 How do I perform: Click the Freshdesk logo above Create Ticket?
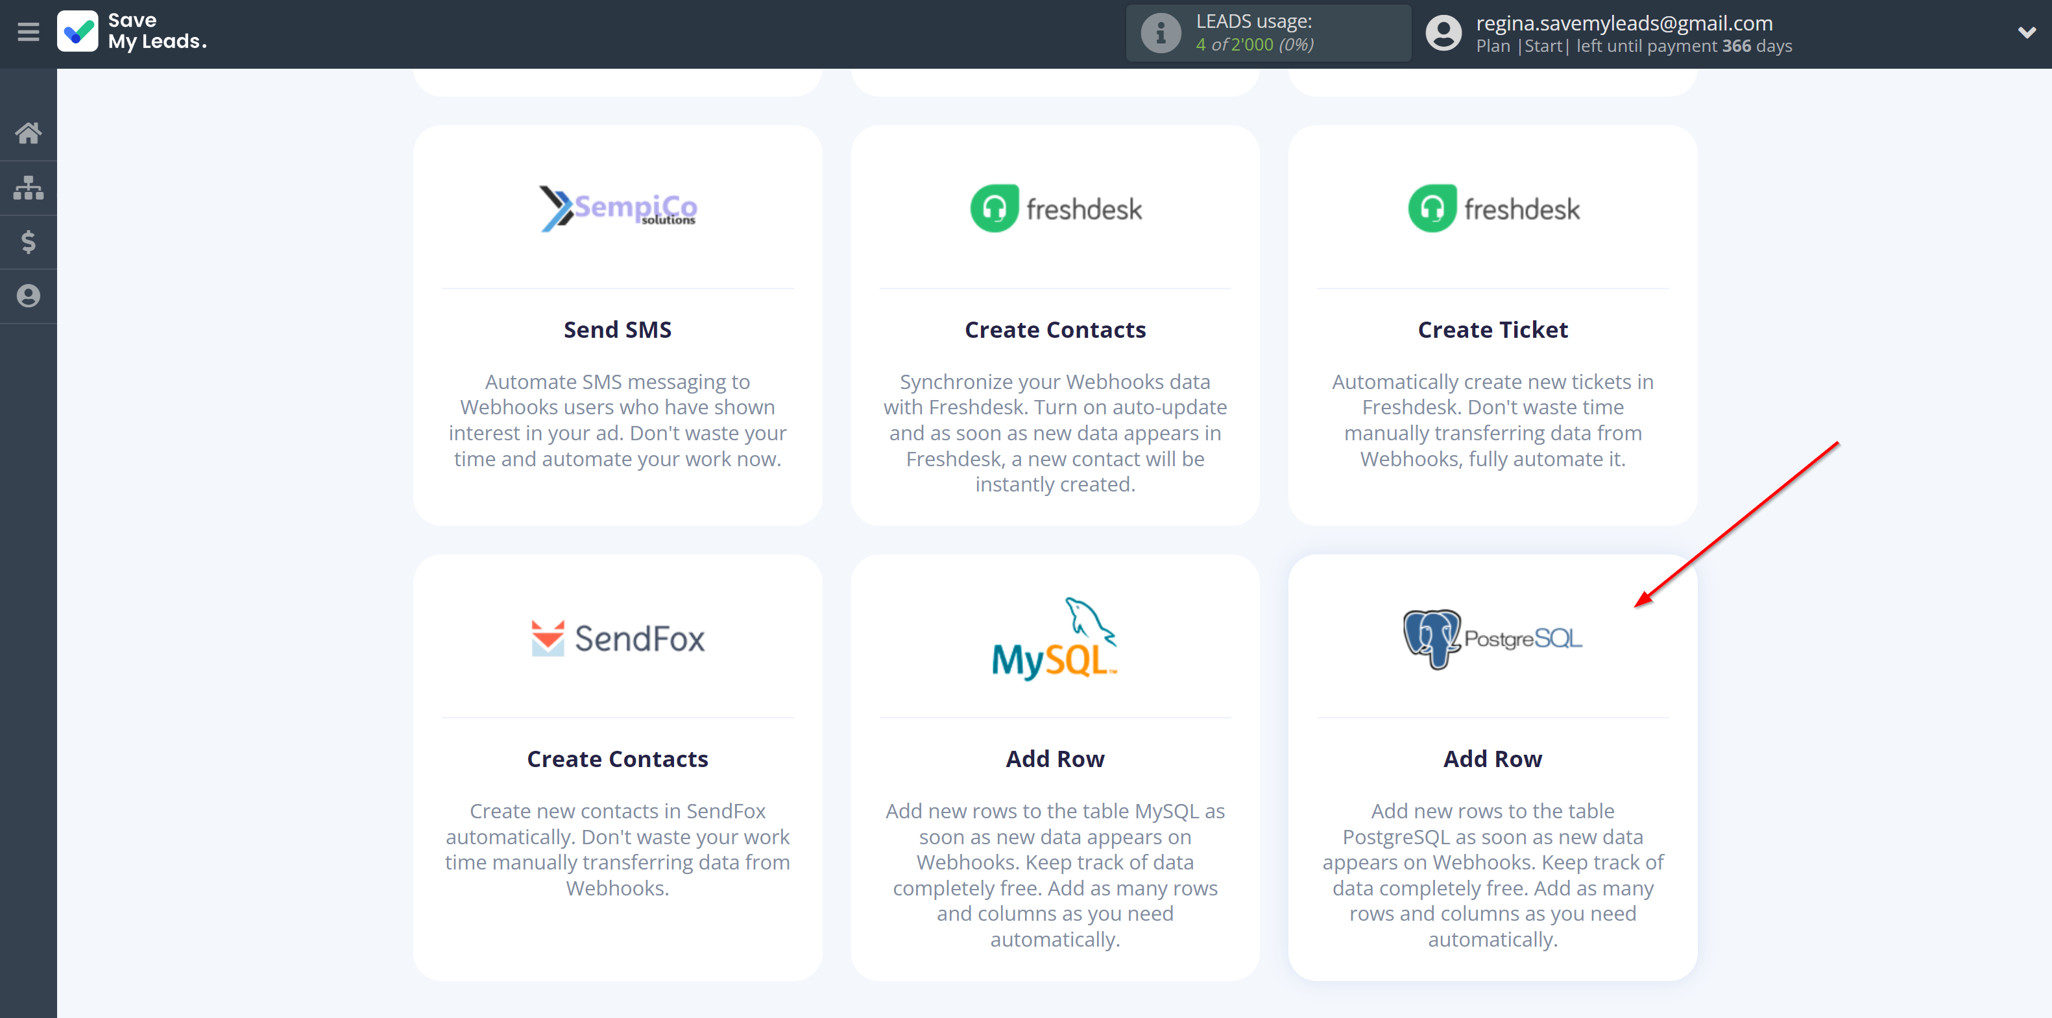(1493, 209)
